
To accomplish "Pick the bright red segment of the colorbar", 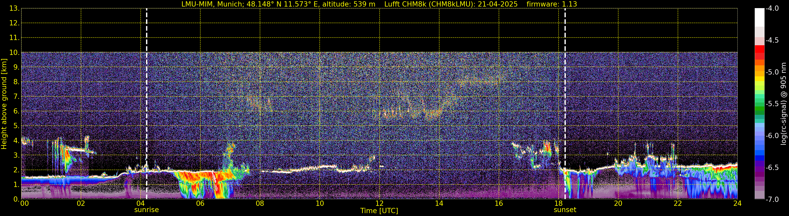I will (x=759, y=49).
